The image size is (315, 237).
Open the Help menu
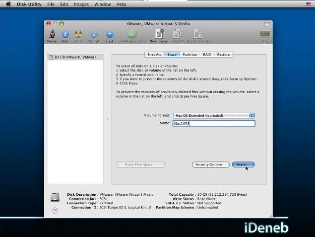click(121, 4)
